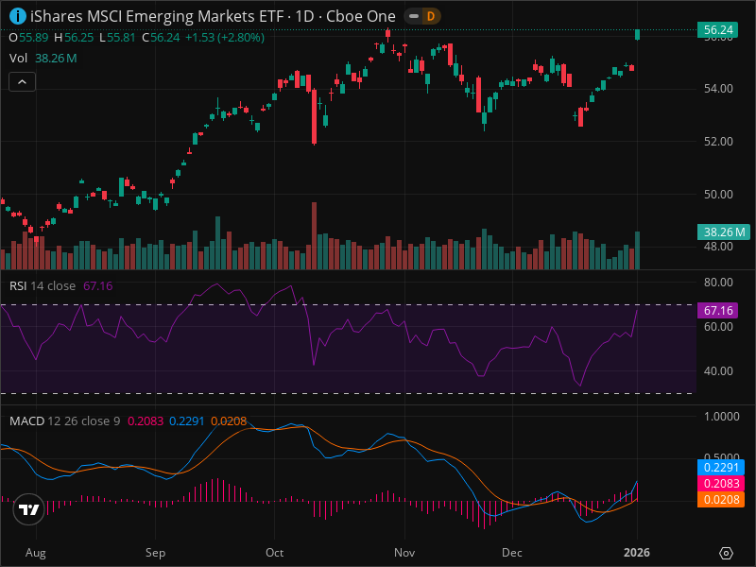Click the open price O55.89 value

coord(28,38)
